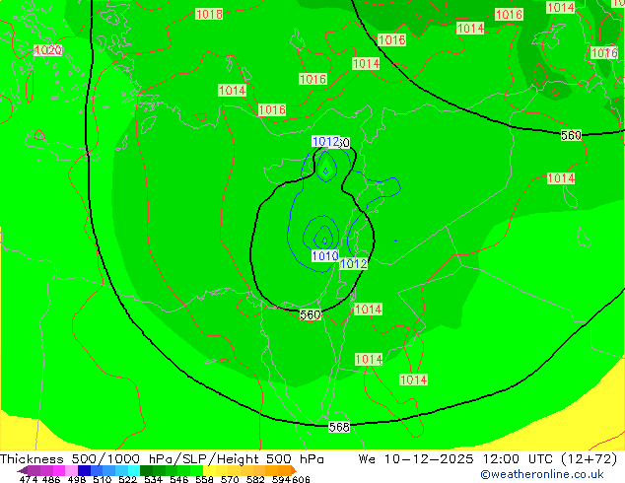This screenshot has height=483, width=625.
Task: Click the word Height in the chart title
Action: point(238,459)
